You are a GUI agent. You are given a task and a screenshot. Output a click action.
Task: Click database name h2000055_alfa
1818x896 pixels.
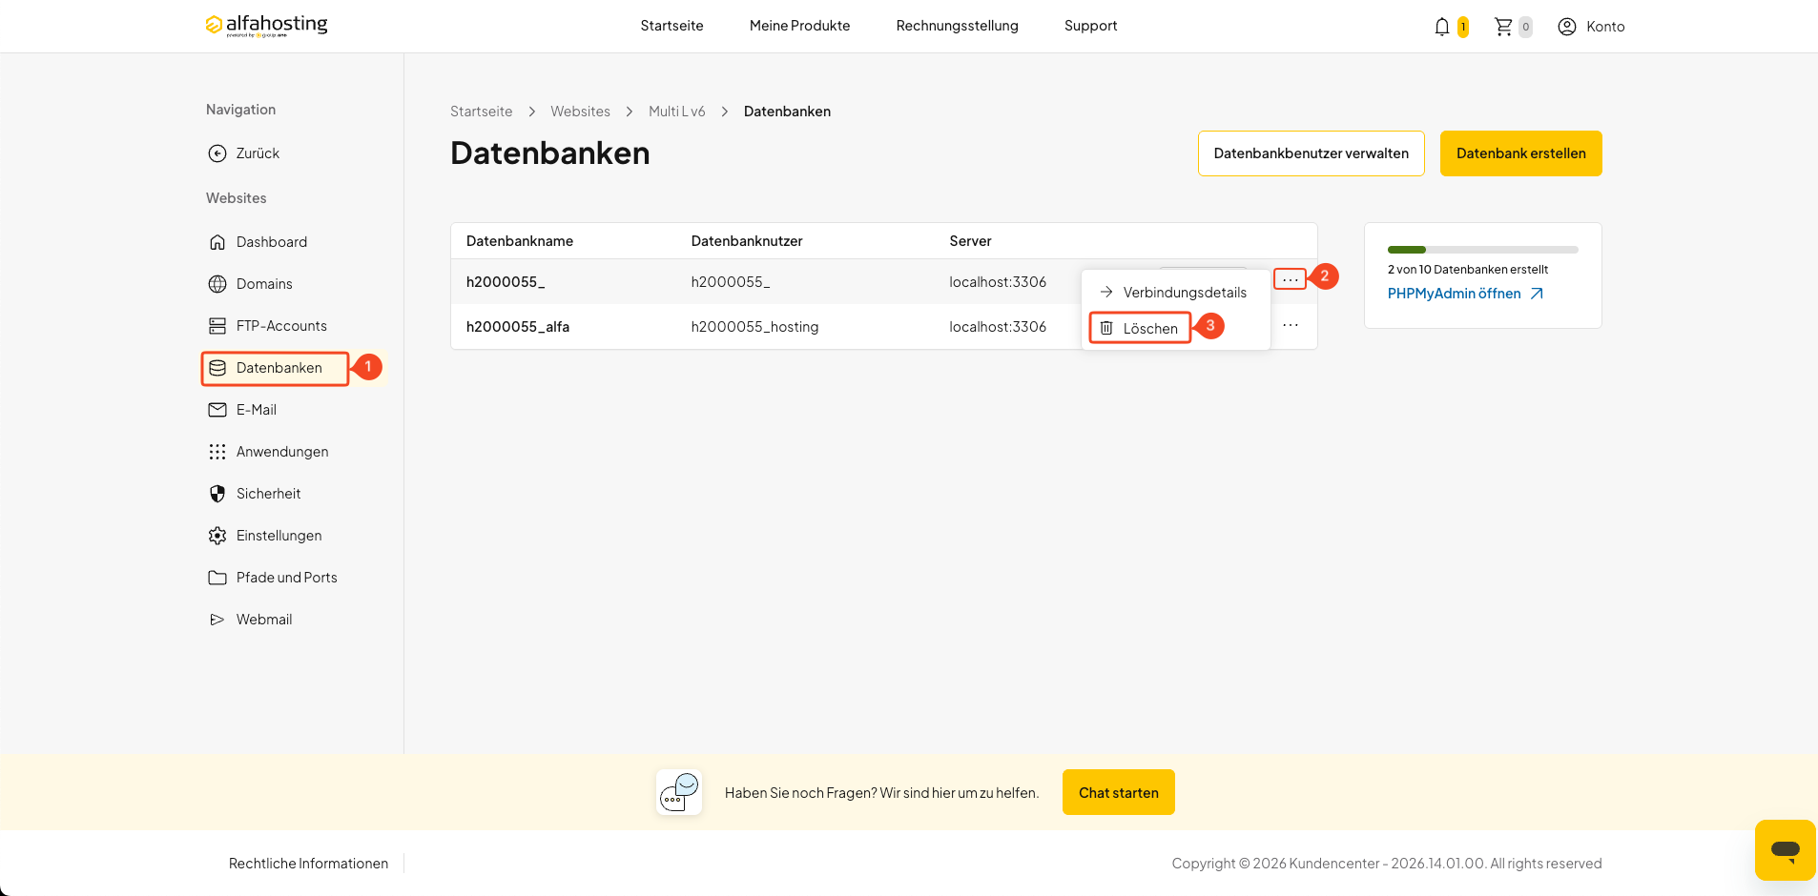point(518,327)
